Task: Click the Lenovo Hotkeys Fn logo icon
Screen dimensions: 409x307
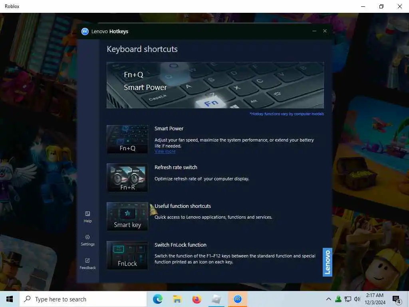Action: 85,31
